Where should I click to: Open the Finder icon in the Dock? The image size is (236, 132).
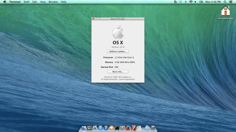(x=84, y=128)
